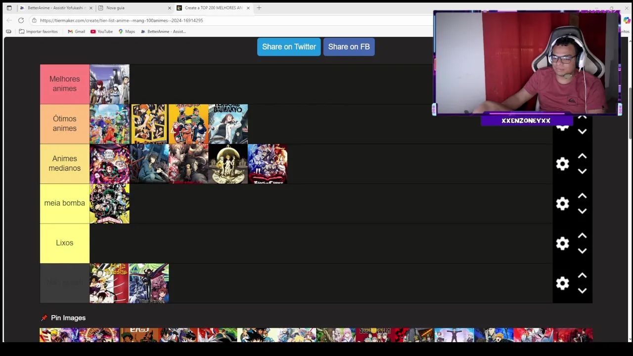Image resolution: width=633 pixels, height=356 pixels.
Task: Move bottom unranked row up
Action: pyautogui.click(x=582, y=275)
